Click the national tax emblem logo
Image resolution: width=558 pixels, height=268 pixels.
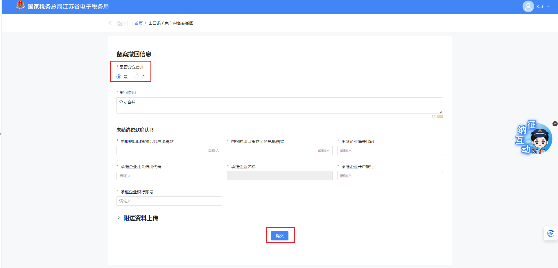20,6
